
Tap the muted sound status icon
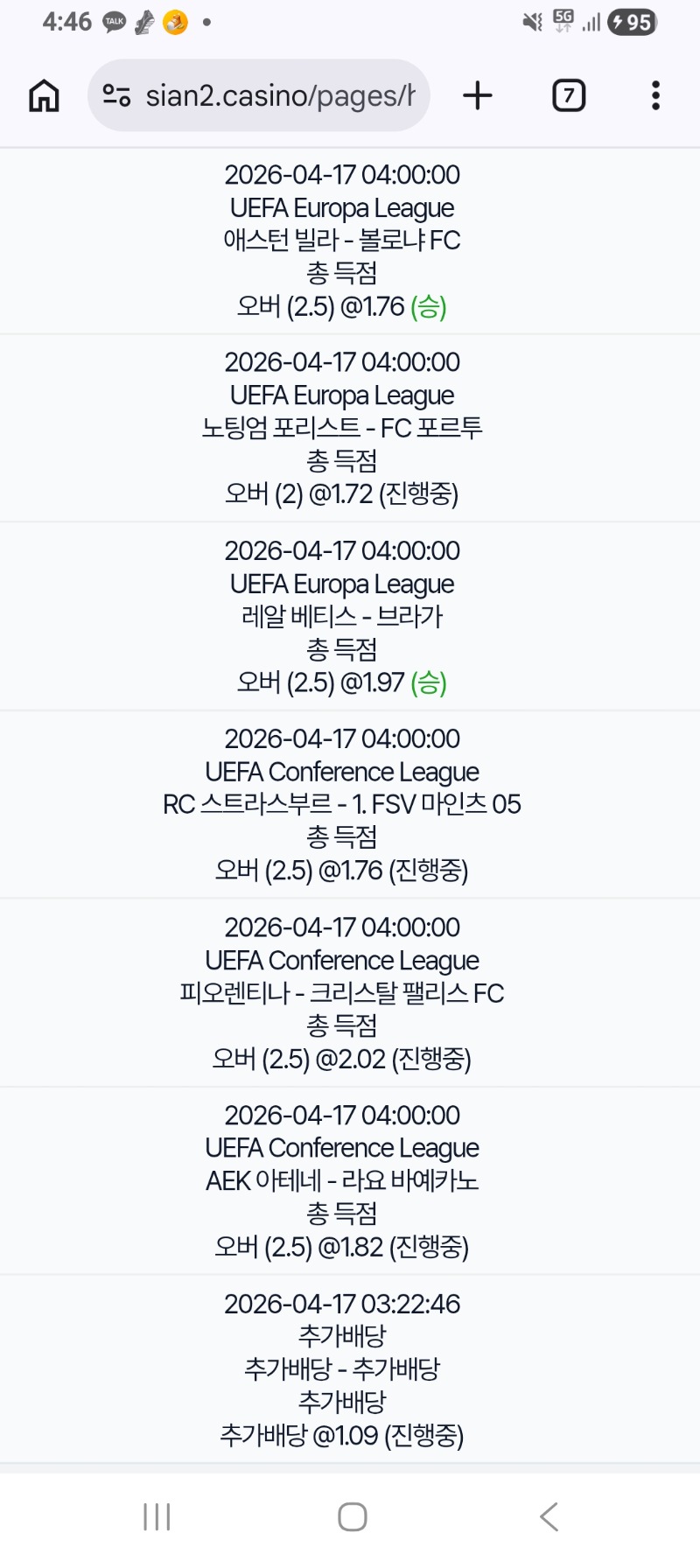[x=532, y=22]
